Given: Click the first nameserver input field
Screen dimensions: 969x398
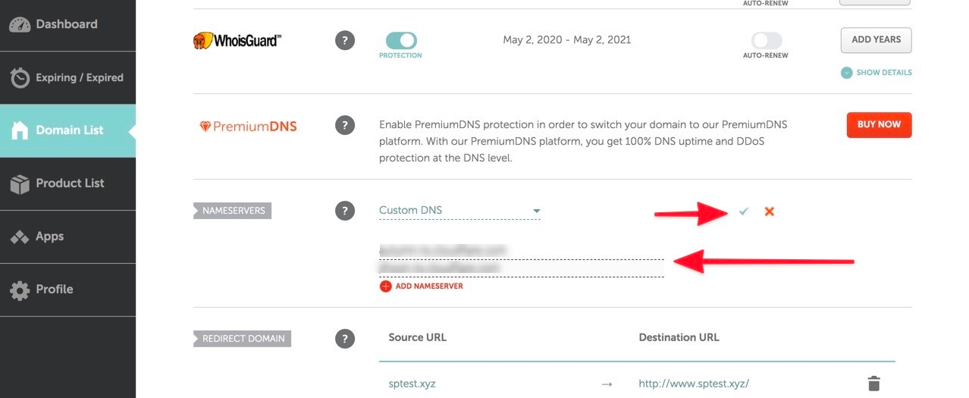Looking at the screenshot, I should 522,250.
